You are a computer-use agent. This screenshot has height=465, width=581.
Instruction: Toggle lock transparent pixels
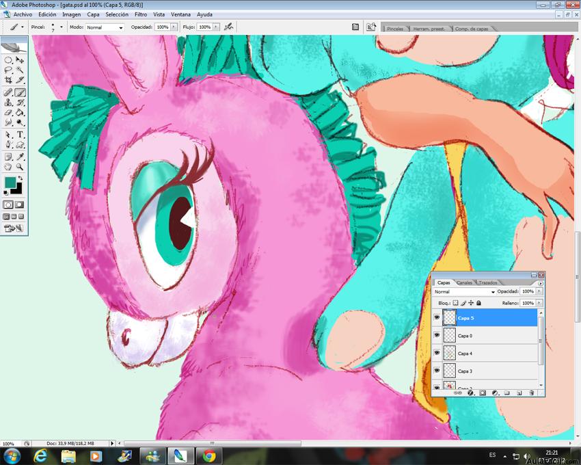(x=456, y=303)
